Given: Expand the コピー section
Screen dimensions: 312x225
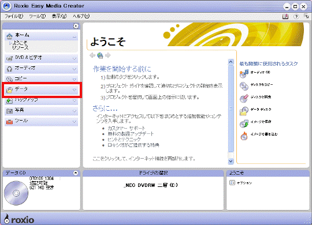Looking at the screenshot, I should [75, 80].
